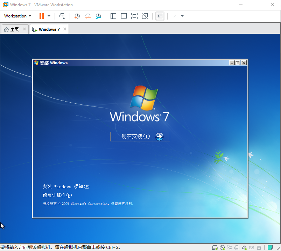Click the VMware Workstation title bar logo
281x251 pixels.
click(x=5, y=5)
